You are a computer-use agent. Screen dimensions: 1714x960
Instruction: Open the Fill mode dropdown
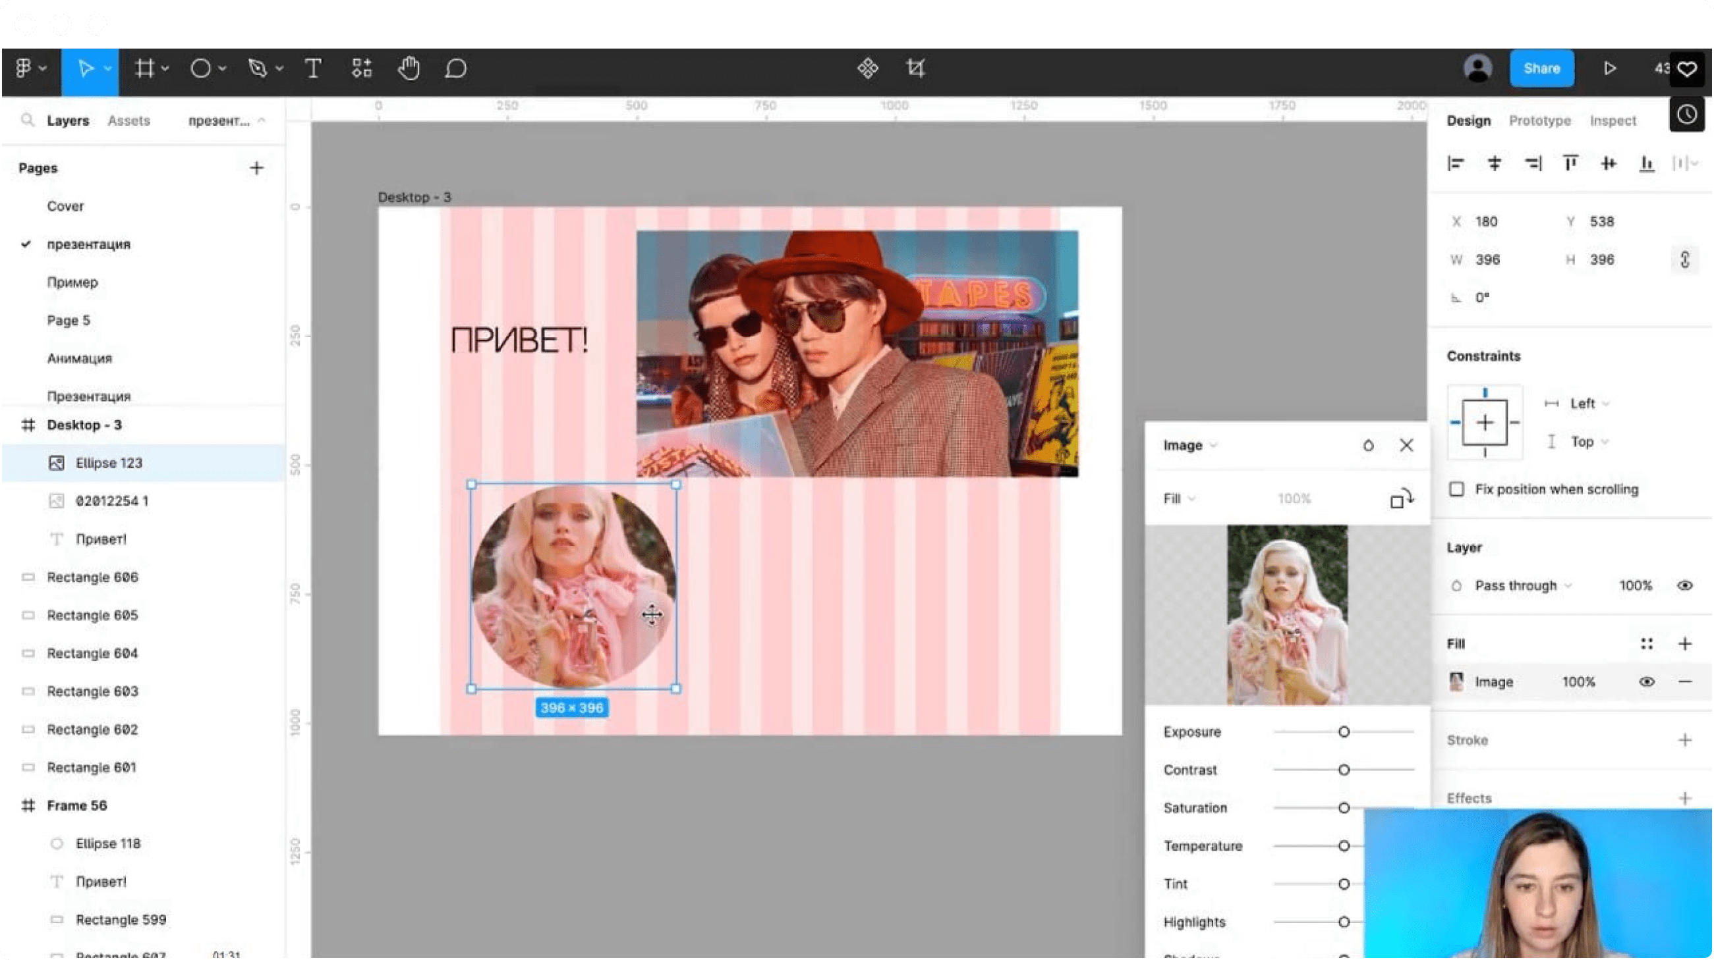pyautogui.click(x=1179, y=498)
